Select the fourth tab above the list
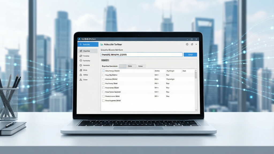Image resolution: width=274 pixels, height=154 pixels. tap(141, 66)
